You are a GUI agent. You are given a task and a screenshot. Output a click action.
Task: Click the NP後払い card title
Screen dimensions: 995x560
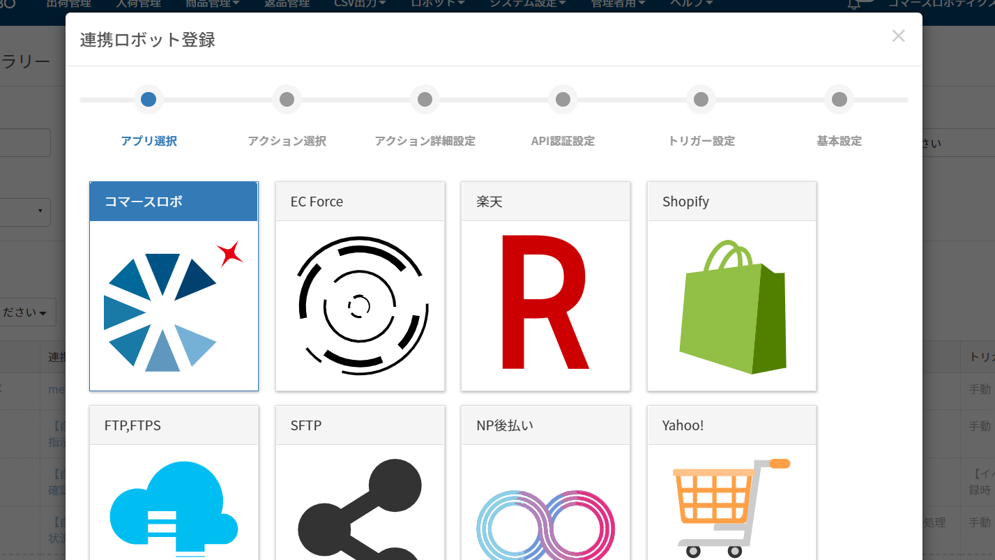point(505,425)
